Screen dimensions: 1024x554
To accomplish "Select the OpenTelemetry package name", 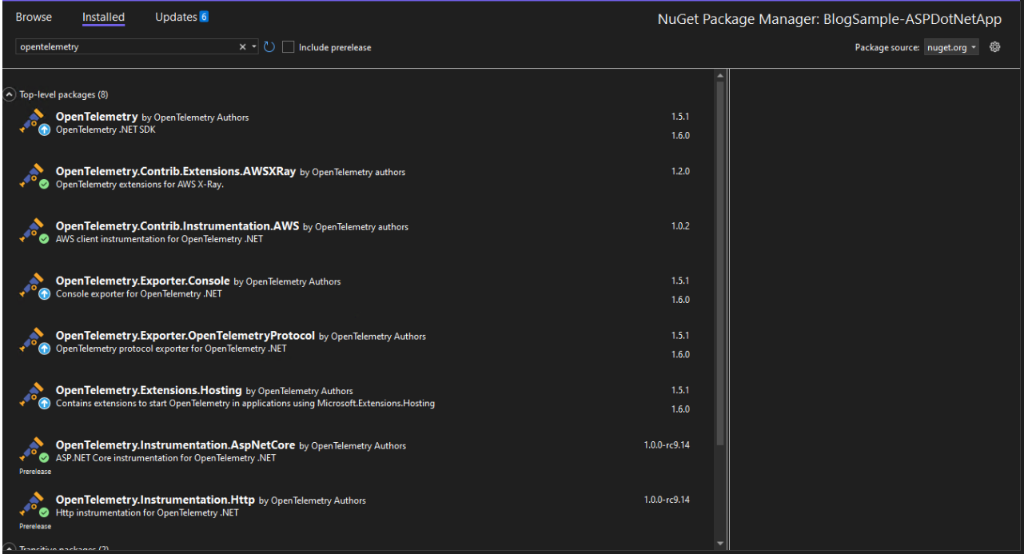I will click(x=97, y=117).
